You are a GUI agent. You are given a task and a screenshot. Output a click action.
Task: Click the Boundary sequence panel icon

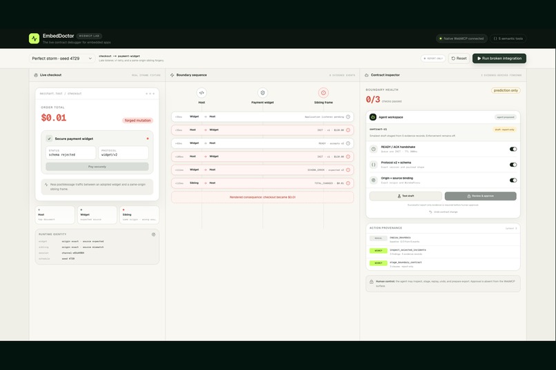coord(172,75)
